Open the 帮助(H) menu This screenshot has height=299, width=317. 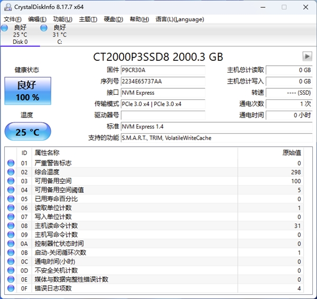tap(139, 19)
